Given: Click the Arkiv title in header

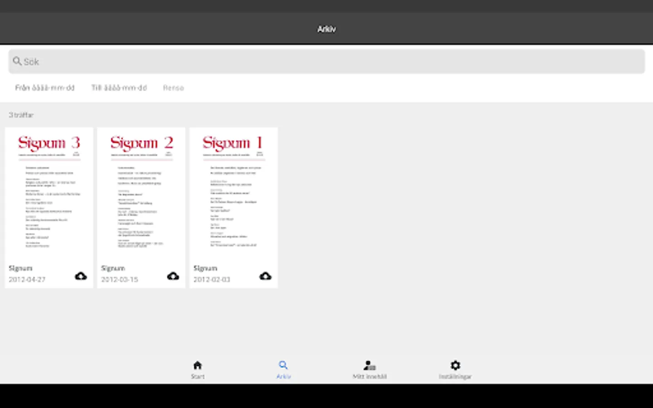Looking at the screenshot, I should (x=326, y=29).
